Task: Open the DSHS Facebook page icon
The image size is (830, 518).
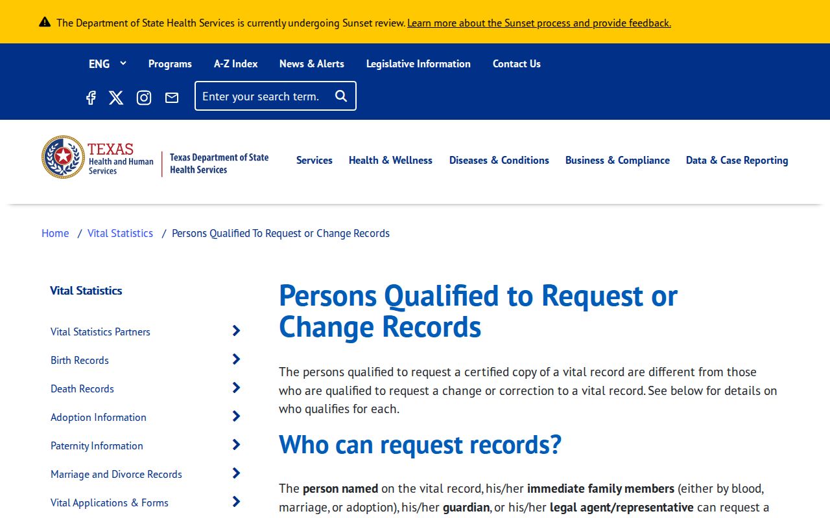Action: click(91, 98)
